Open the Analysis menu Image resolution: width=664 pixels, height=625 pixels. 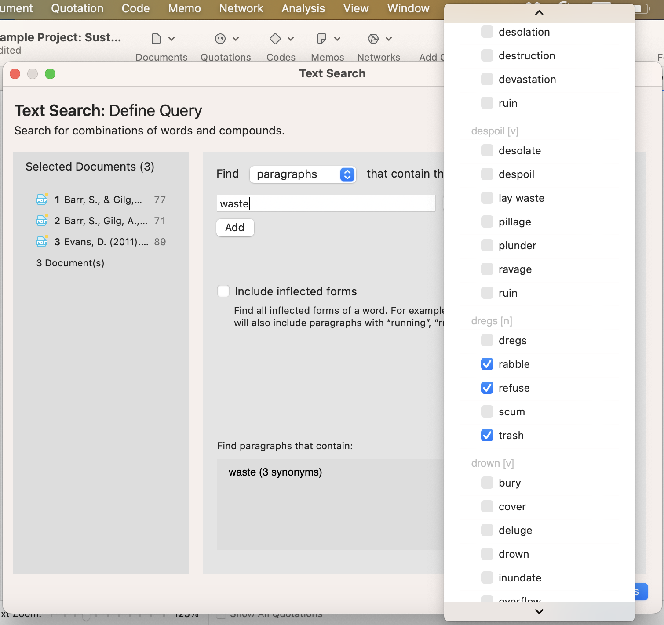[303, 8]
